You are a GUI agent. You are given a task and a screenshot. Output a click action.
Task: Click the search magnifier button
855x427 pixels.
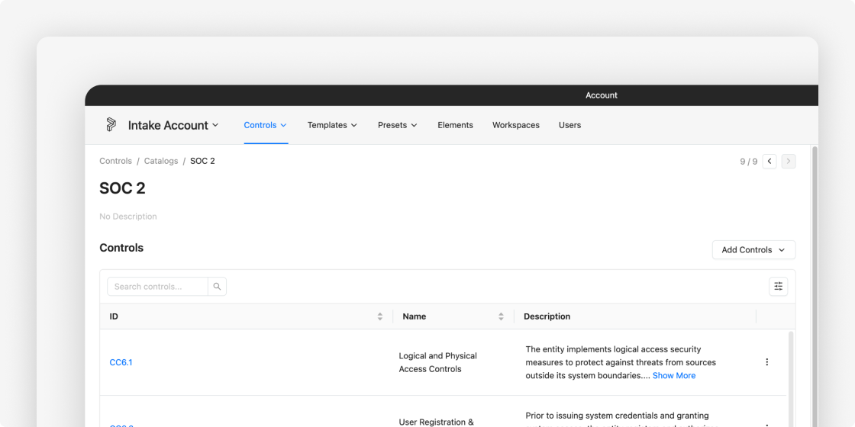[x=217, y=287]
